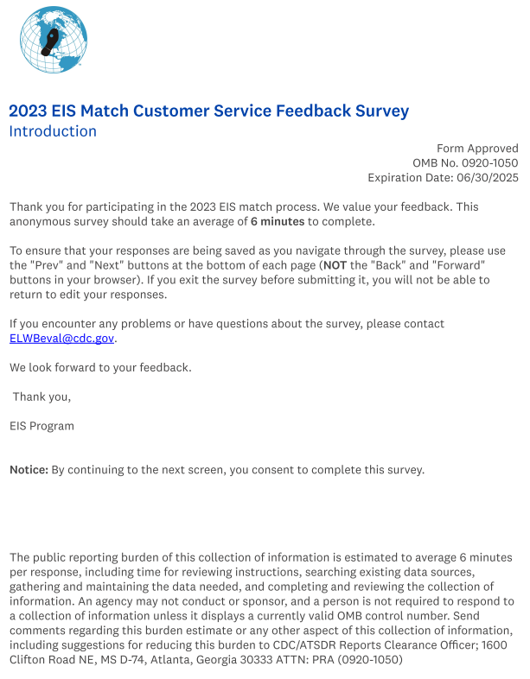Click the EIS globe logo
This screenshot has height=679, width=530.
pyautogui.click(x=52, y=39)
